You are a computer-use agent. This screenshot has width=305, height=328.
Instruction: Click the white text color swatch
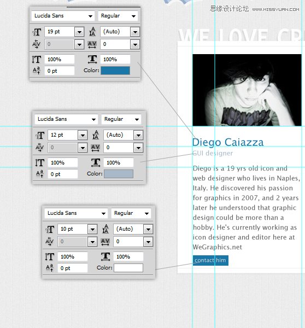pyautogui.click(x=128, y=268)
